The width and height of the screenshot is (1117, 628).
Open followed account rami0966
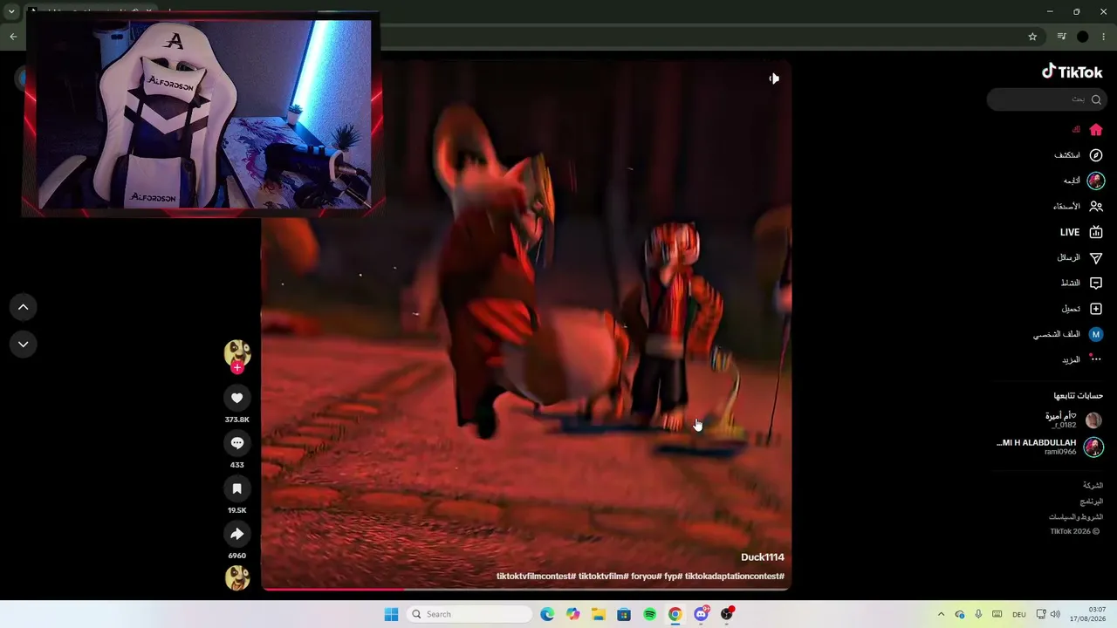coord(1050,447)
